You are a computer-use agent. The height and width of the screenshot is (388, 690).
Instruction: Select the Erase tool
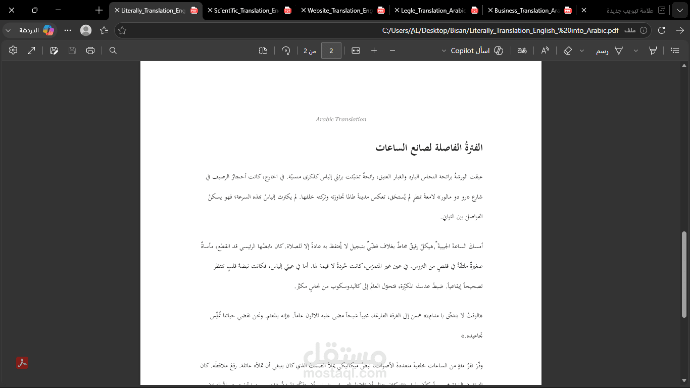pos(567,51)
